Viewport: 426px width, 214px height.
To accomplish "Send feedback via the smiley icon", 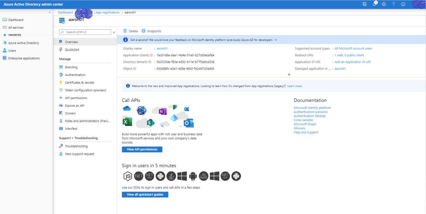I will click(x=403, y=4).
